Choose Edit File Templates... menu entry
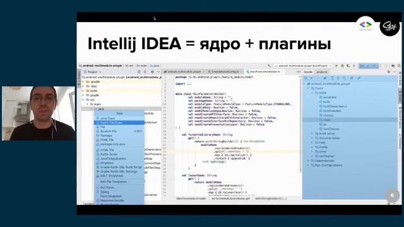 pos(119,182)
